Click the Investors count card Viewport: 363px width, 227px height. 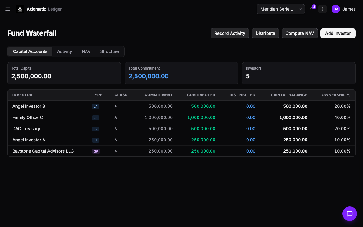click(x=299, y=73)
